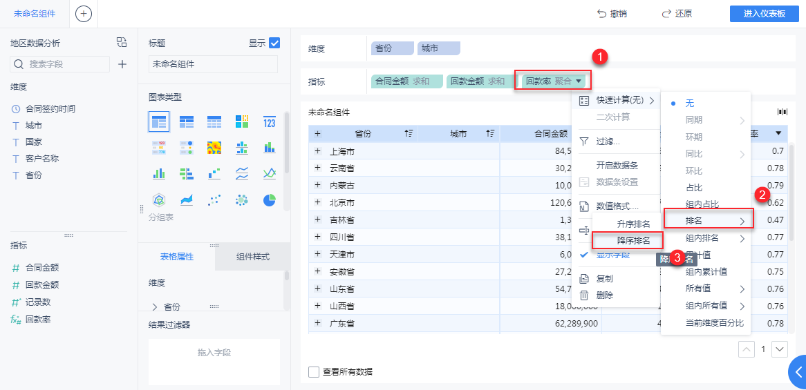This screenshot has width=806, height=390.
Task: Switch to the 组件样式 tab
Action: coord(253,257)
